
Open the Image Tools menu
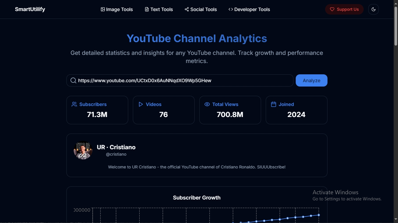pos(117,9)
